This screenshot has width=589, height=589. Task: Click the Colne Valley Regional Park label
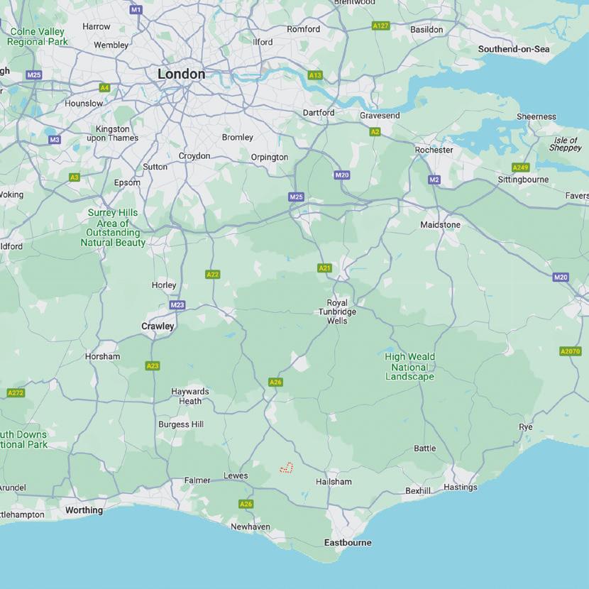pyautogui.click(x=37, y=36)
